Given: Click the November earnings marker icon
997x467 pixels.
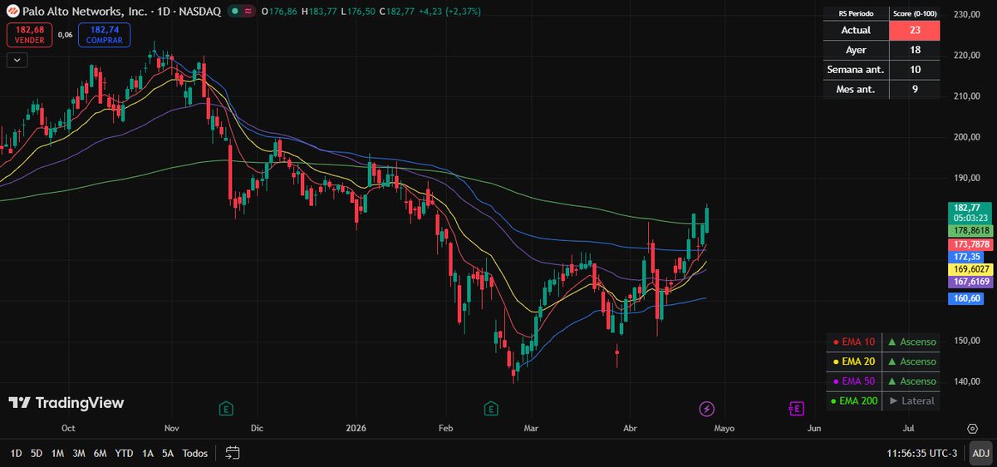Looking at the screenshot, I should point(225,408).
